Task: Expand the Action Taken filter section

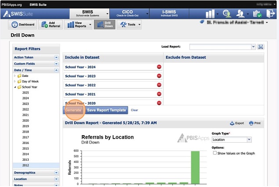Action: [x=56, y=58]
